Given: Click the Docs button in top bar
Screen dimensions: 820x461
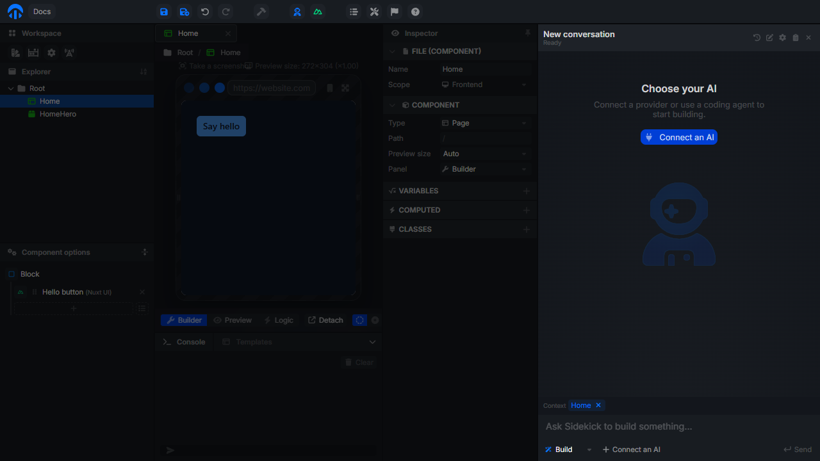Looking at the screenshot, I should click(x=42, y=12).
